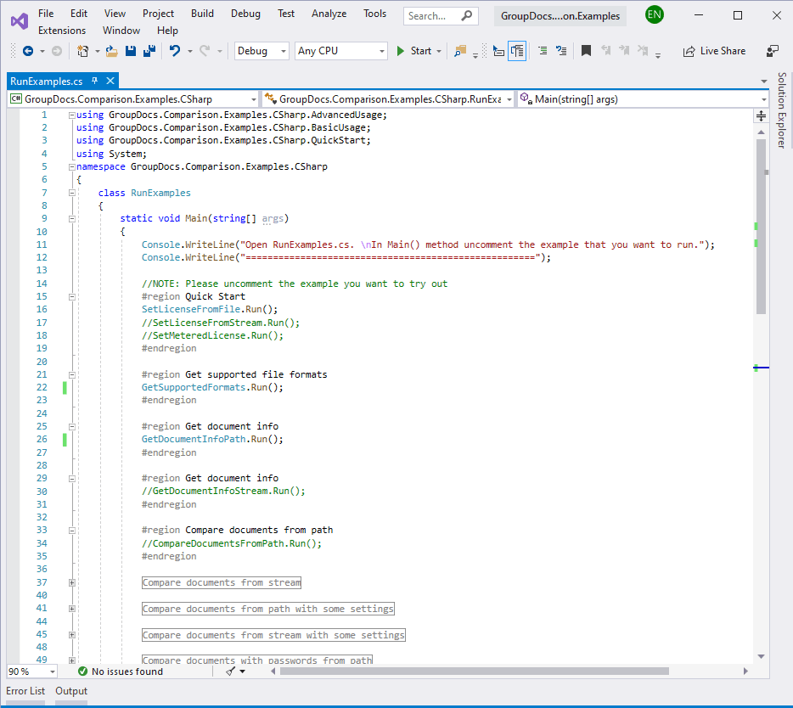This screenshot has height=708, width=793.
Task: Click the horizontal scrollbar right arrow
Action: pyautogui.click(x=745, y=671)
